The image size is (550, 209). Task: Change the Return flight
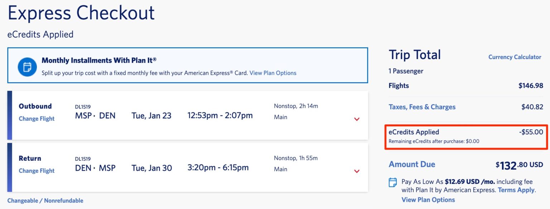click(x=36, y=171)
